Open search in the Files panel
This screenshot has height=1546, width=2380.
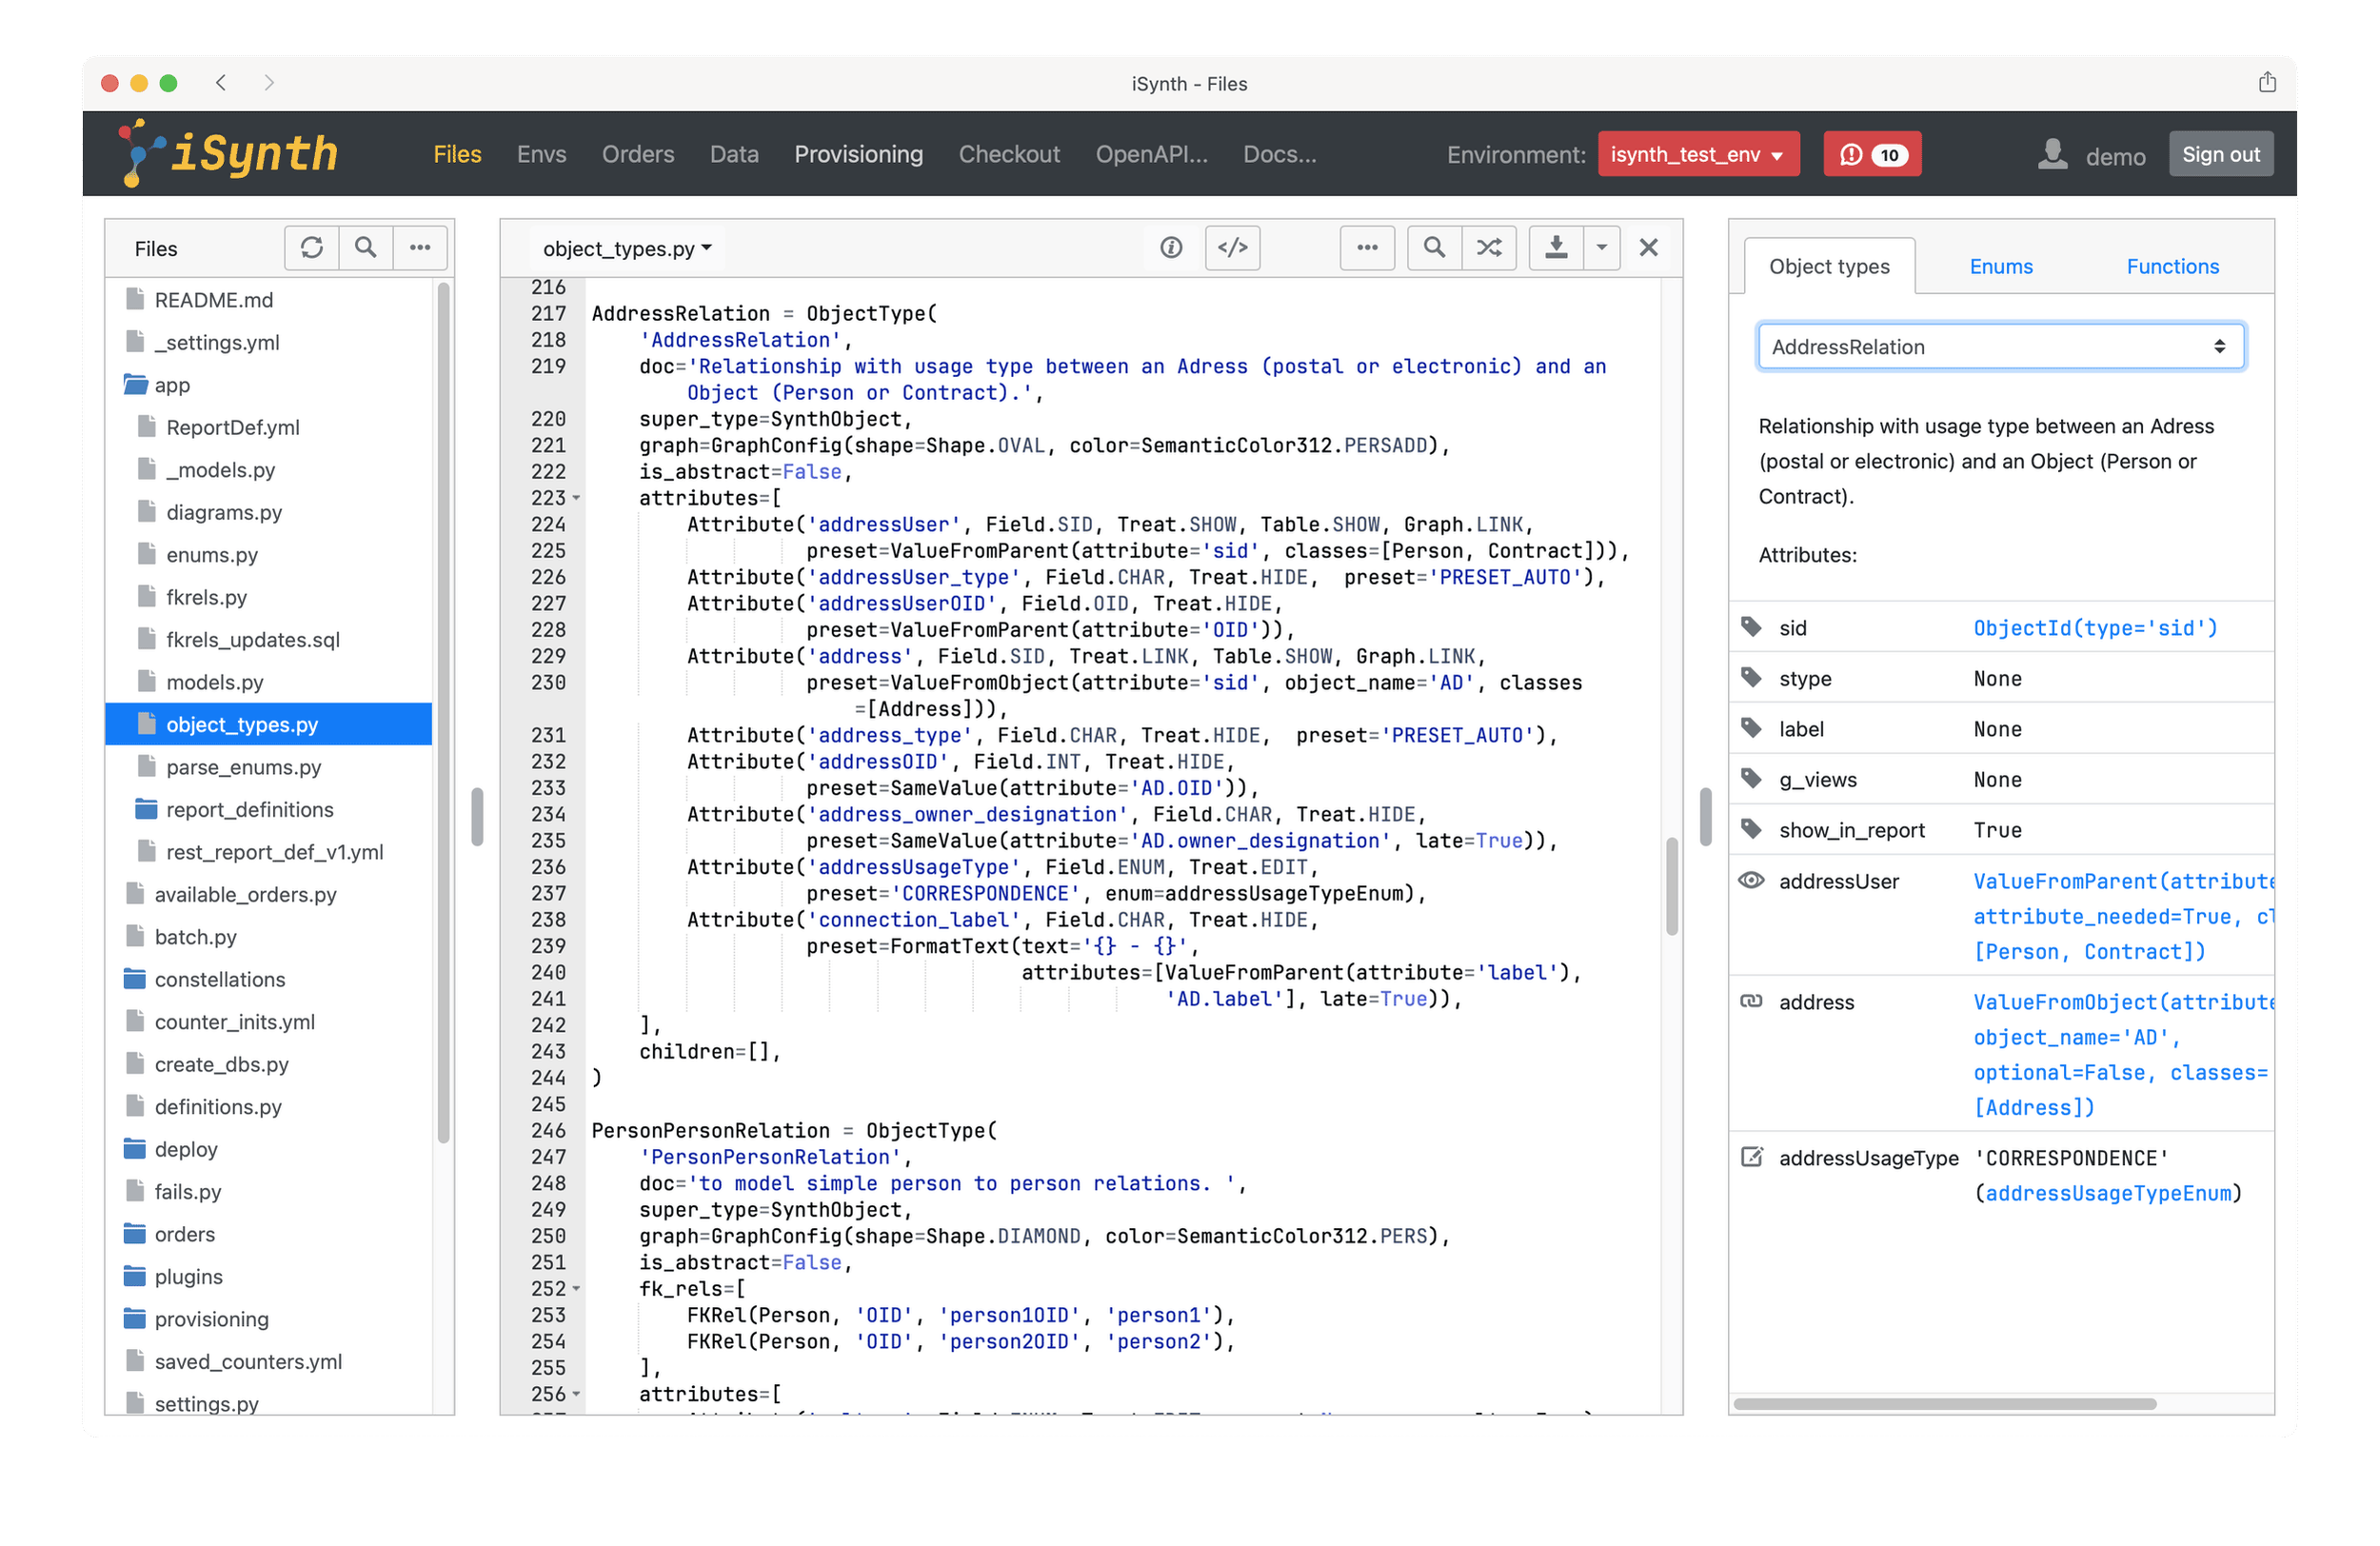pyautogui.click(x=365, y=247)
